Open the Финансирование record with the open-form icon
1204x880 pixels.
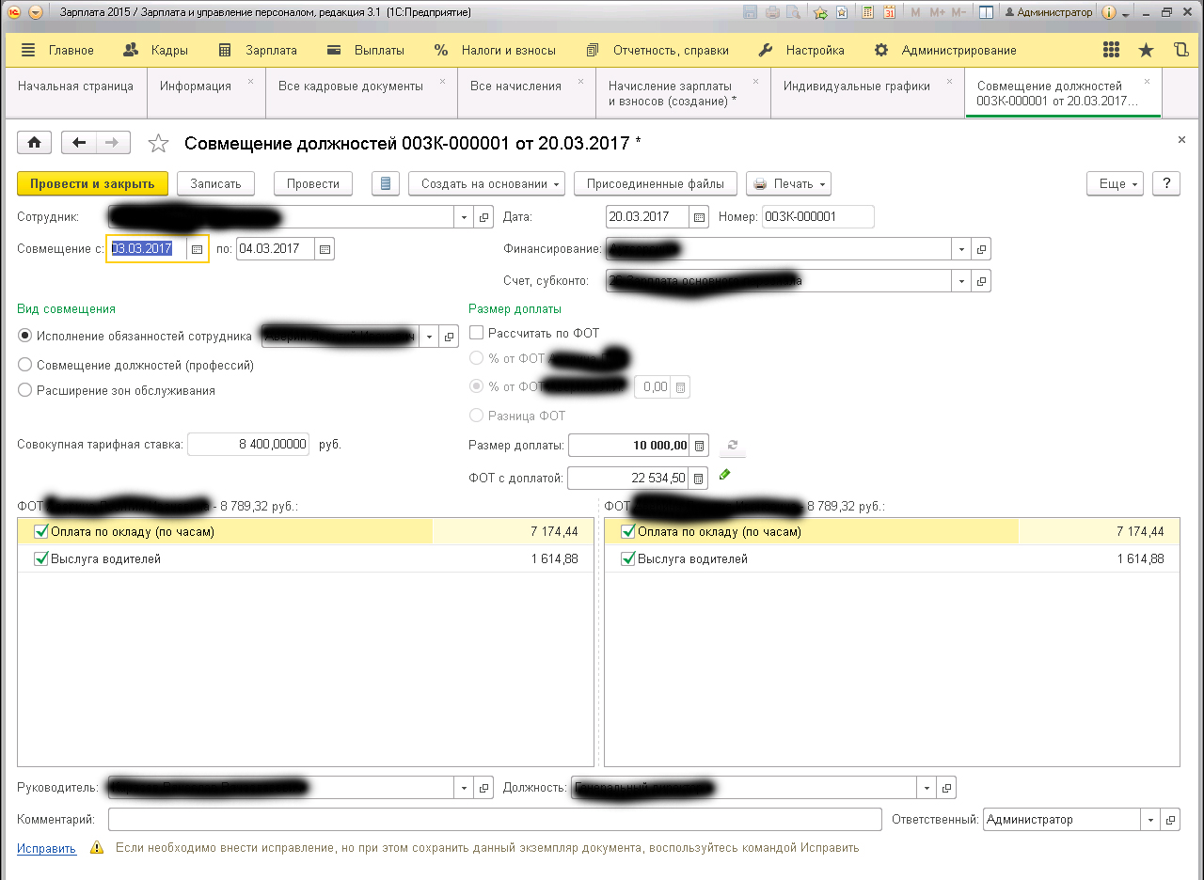[982, 249]
